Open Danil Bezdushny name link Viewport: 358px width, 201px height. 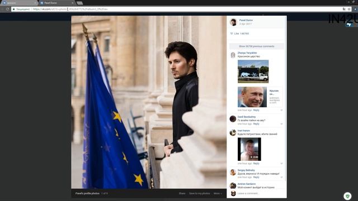pos(247,117)
